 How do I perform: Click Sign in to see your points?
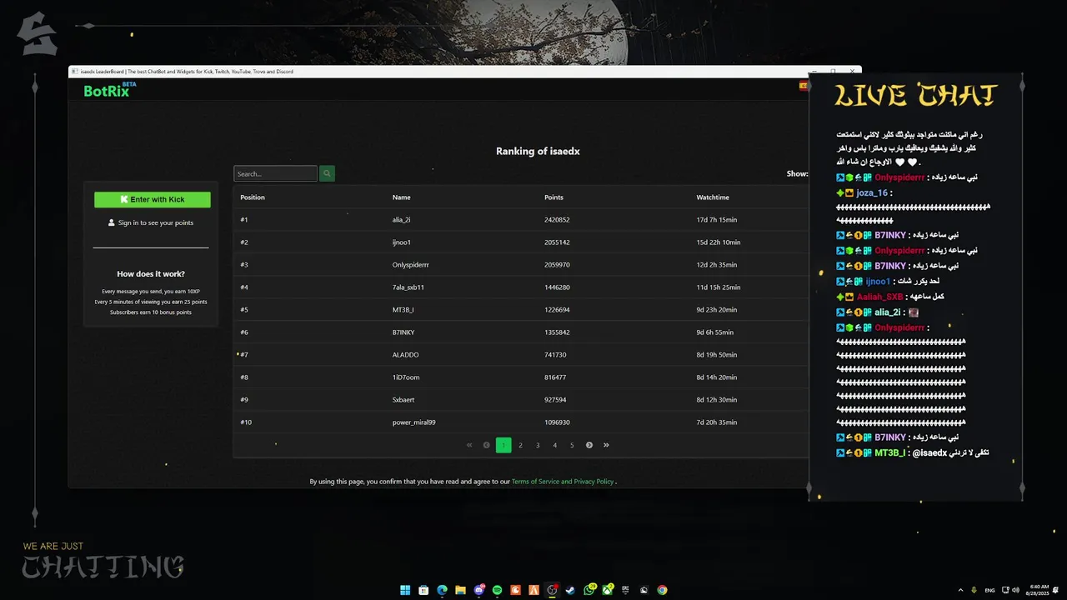pos(151,222)
